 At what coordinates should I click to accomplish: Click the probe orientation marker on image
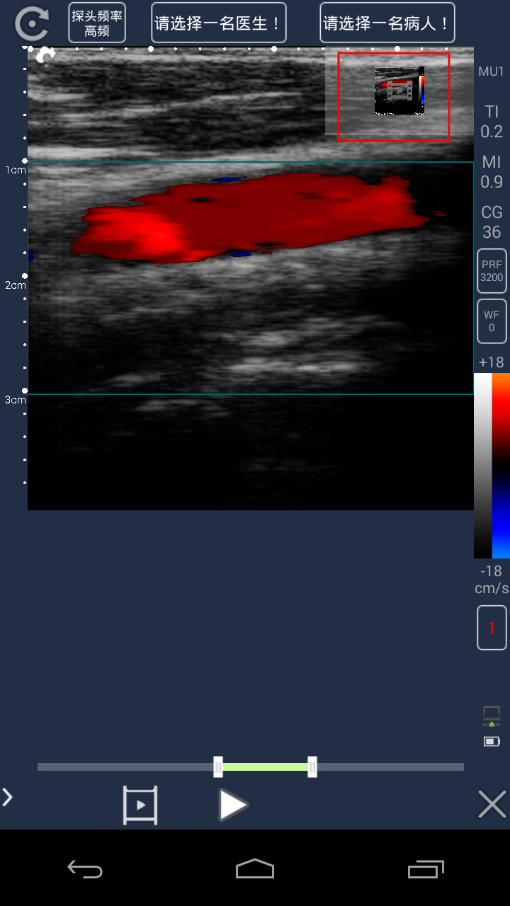[x=45, y=56]
